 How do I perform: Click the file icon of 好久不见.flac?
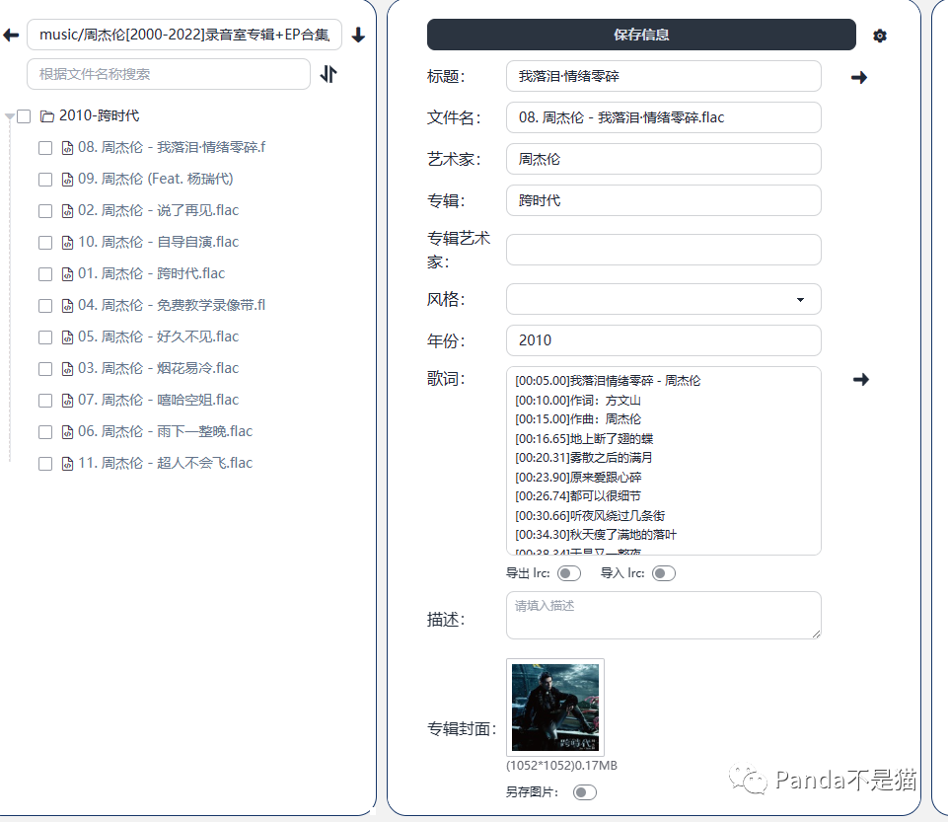pos(68,336)
